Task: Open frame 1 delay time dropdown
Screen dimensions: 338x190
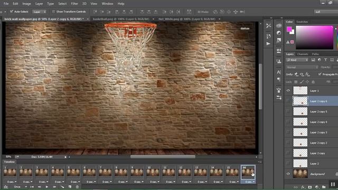Action: point(12,182)
